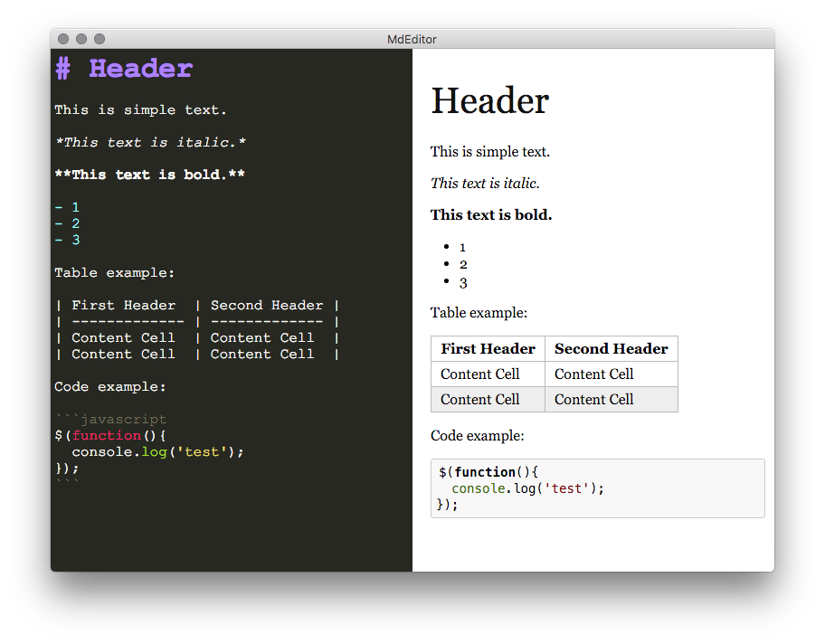Click the italic sentence in the preview
This screenshot has width=825, height=644.
pyautogui.click(x=485, y=183)
